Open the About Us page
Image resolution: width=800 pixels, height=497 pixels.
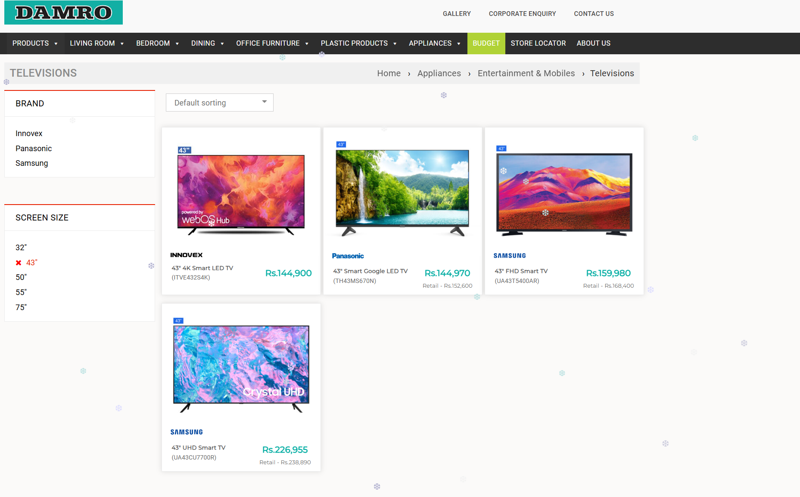point(593,43)
